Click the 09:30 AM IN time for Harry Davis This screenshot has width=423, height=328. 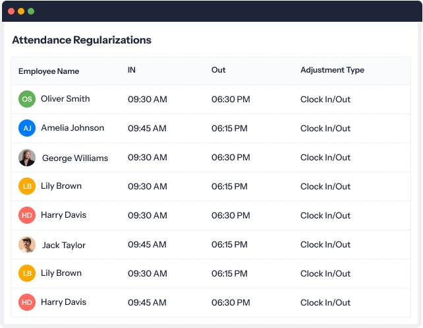click(x=148, y=215)
